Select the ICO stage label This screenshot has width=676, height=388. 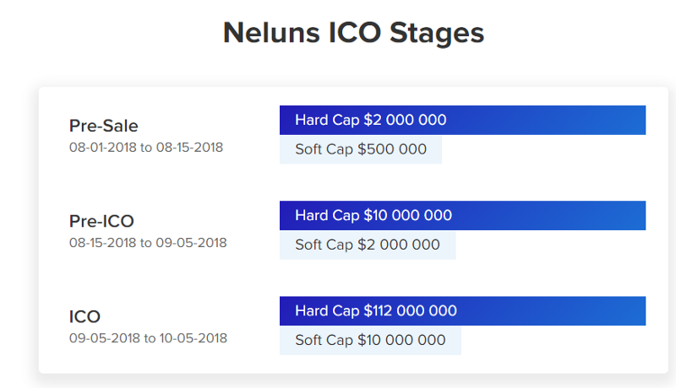pyautogui.click(x=84, y=316)
